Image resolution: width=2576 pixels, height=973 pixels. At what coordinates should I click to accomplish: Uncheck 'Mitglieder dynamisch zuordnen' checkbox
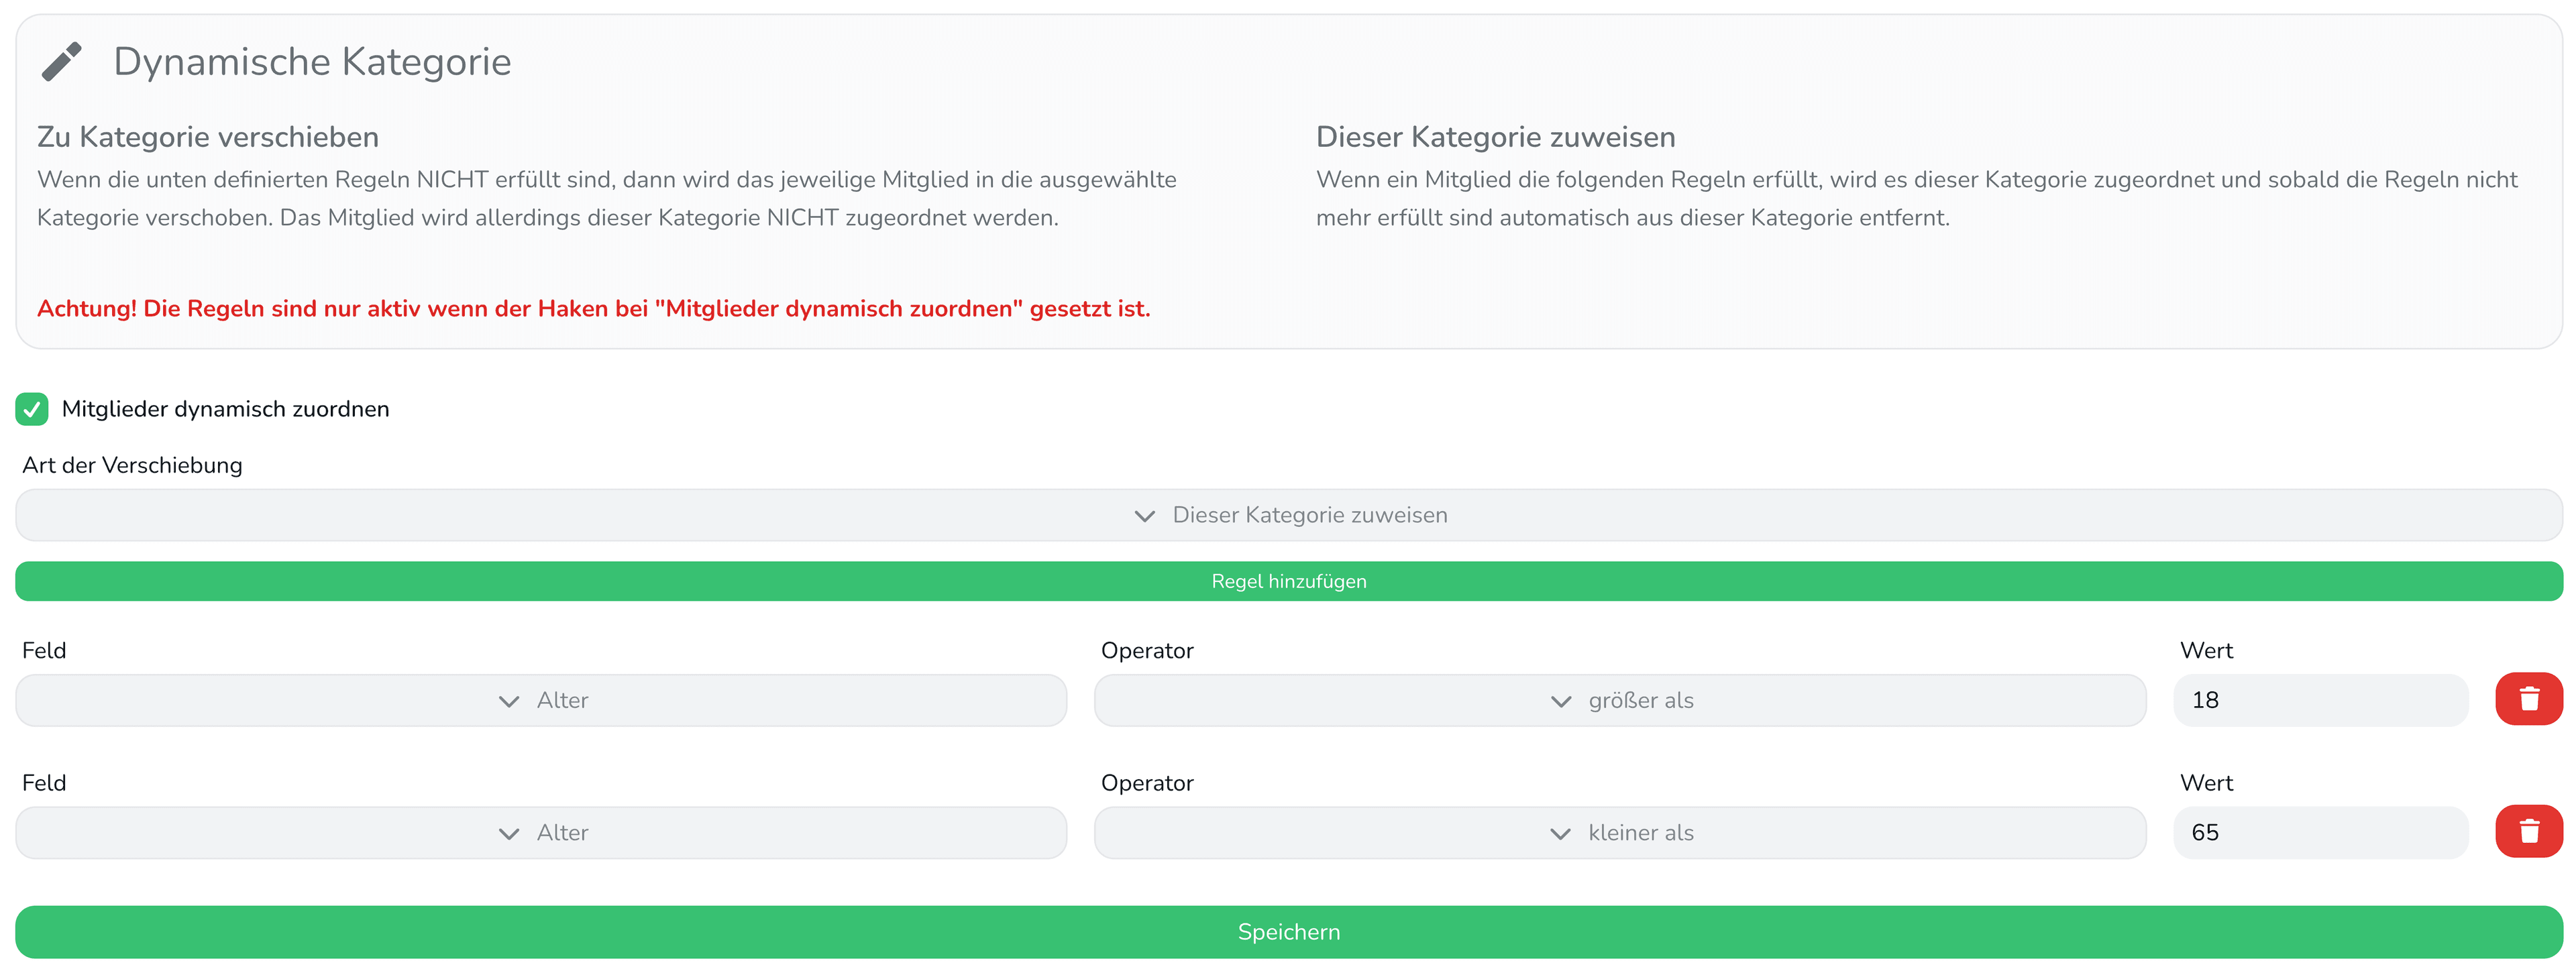click(32, 409)
